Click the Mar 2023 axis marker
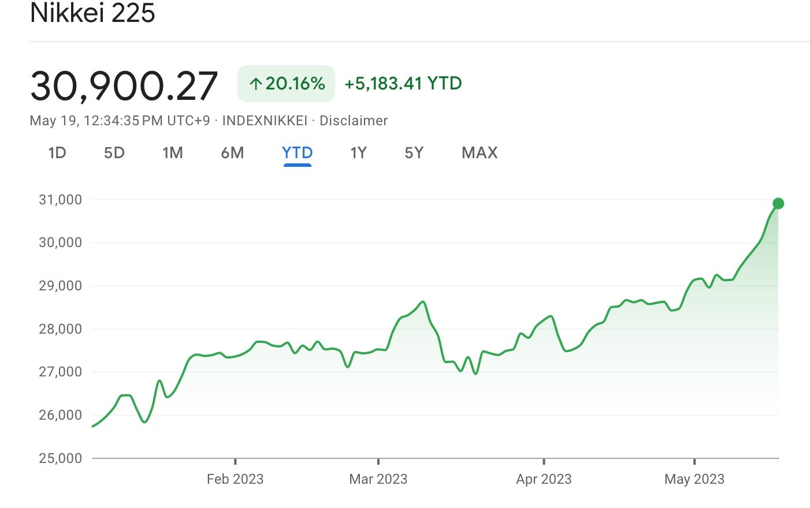810x508 pixels. 378,479
